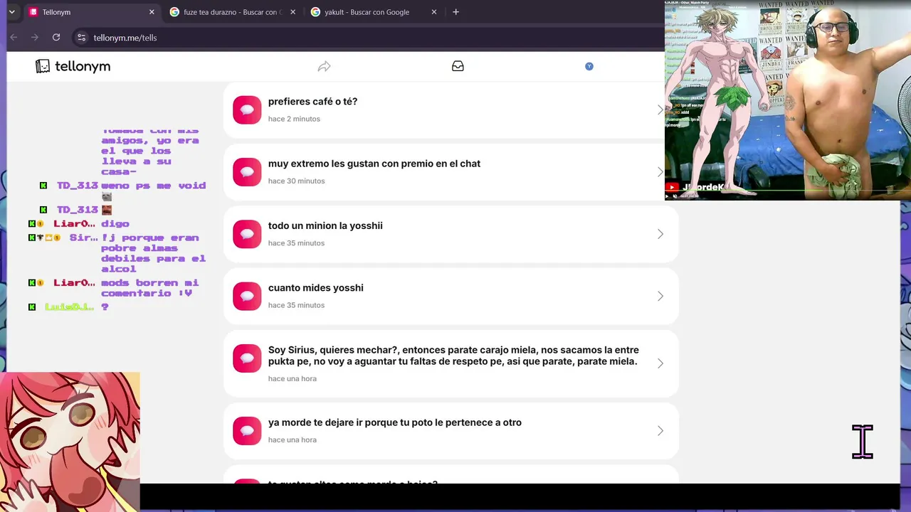Switch to 'yakult - Buscar con Google' tab
The image size is (911, 512).
(x=374, y=12)
